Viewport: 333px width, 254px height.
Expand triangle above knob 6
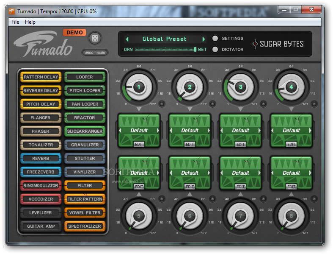[190, 194]
